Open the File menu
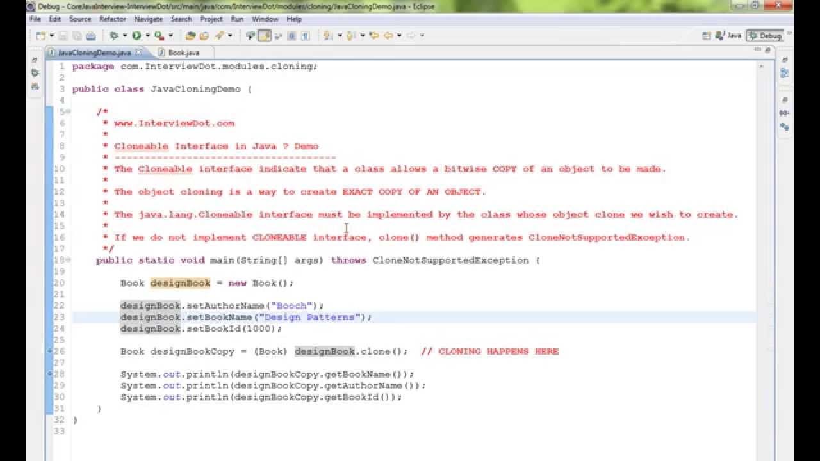820x461 pixels. 35,19
